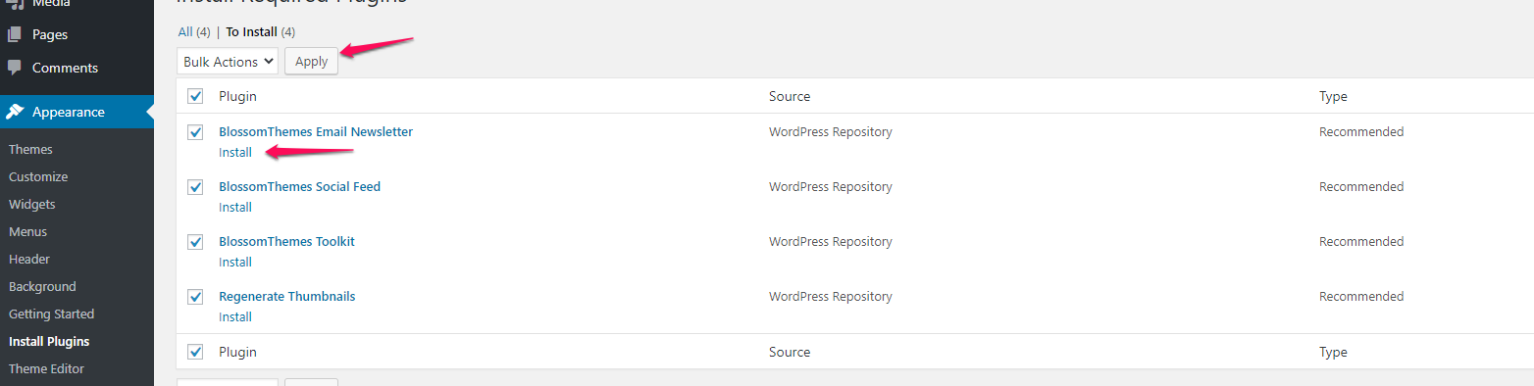Image resolution: width=1534 pixels, height=386 pixels.
Task: Install BlossomThemes Email Newsletter via Install link
Action: pos(235,153)
